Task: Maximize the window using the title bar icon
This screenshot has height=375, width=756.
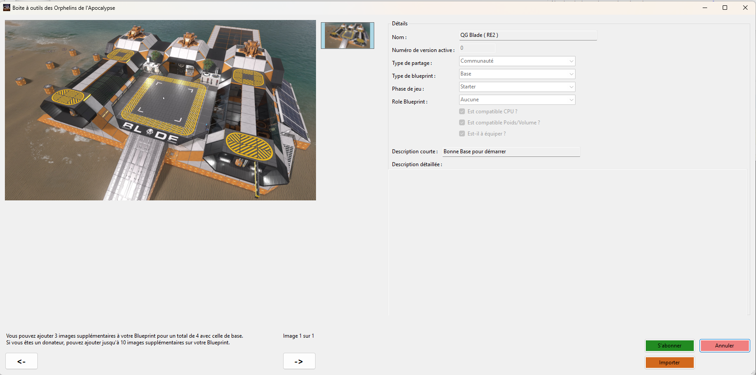Action: click(x=725, y=8)
